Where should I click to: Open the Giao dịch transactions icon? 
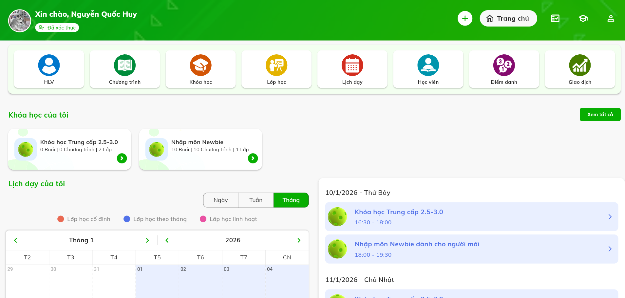(580, 65)
